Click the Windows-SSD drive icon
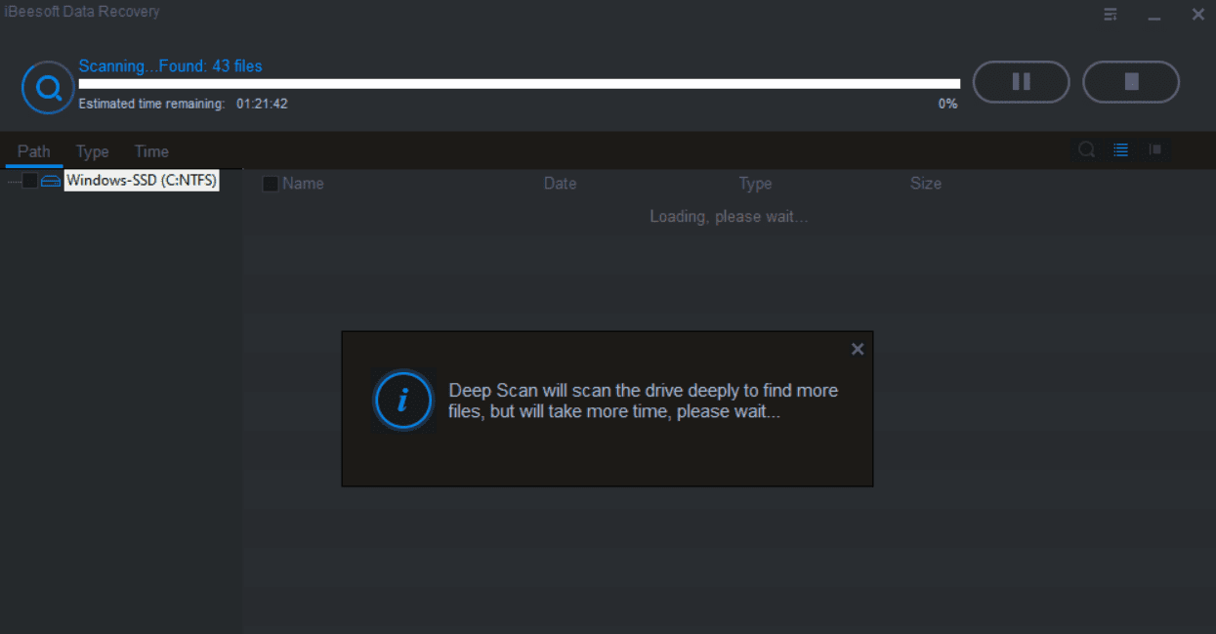This screenshot has height=634, width=1216. tap(51, 181)
